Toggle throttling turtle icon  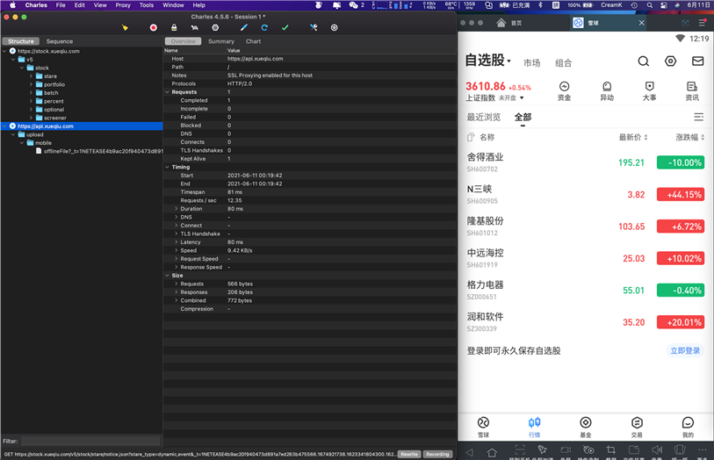point(194,28)
